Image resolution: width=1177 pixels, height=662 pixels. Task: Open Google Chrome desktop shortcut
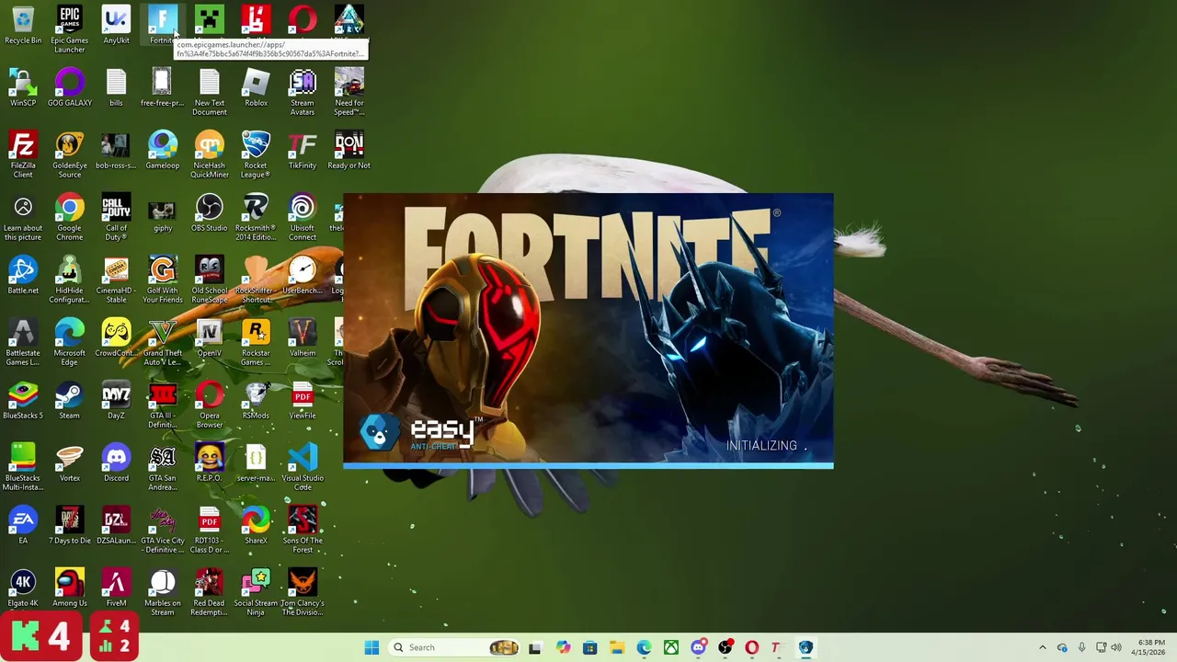[x=69, y=217]
